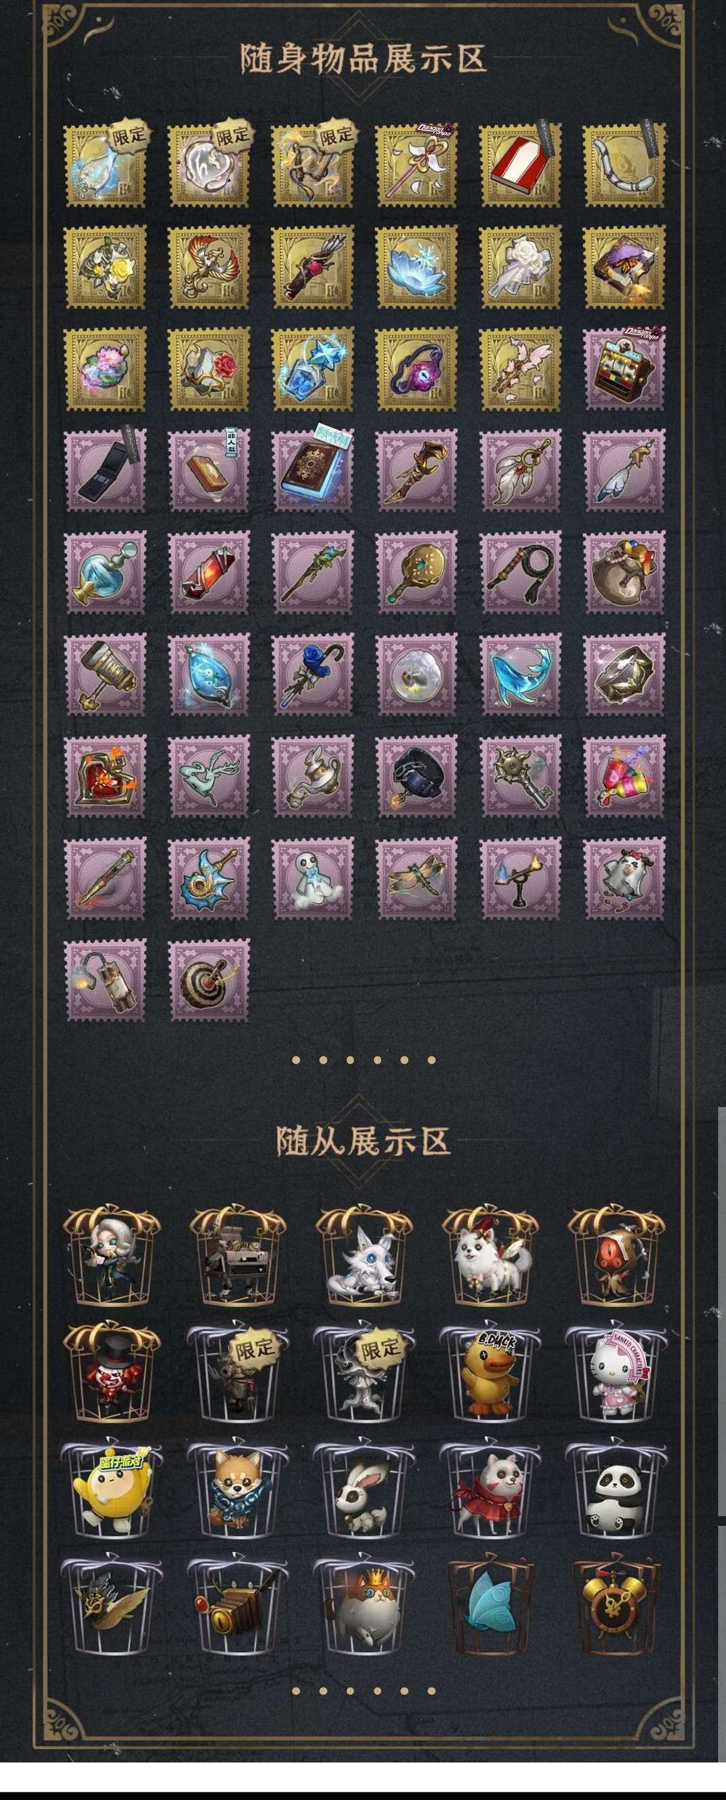Choose the Hello Kitty pet cage
The image size is (726, 1800).
click(x=616, y=1365)
